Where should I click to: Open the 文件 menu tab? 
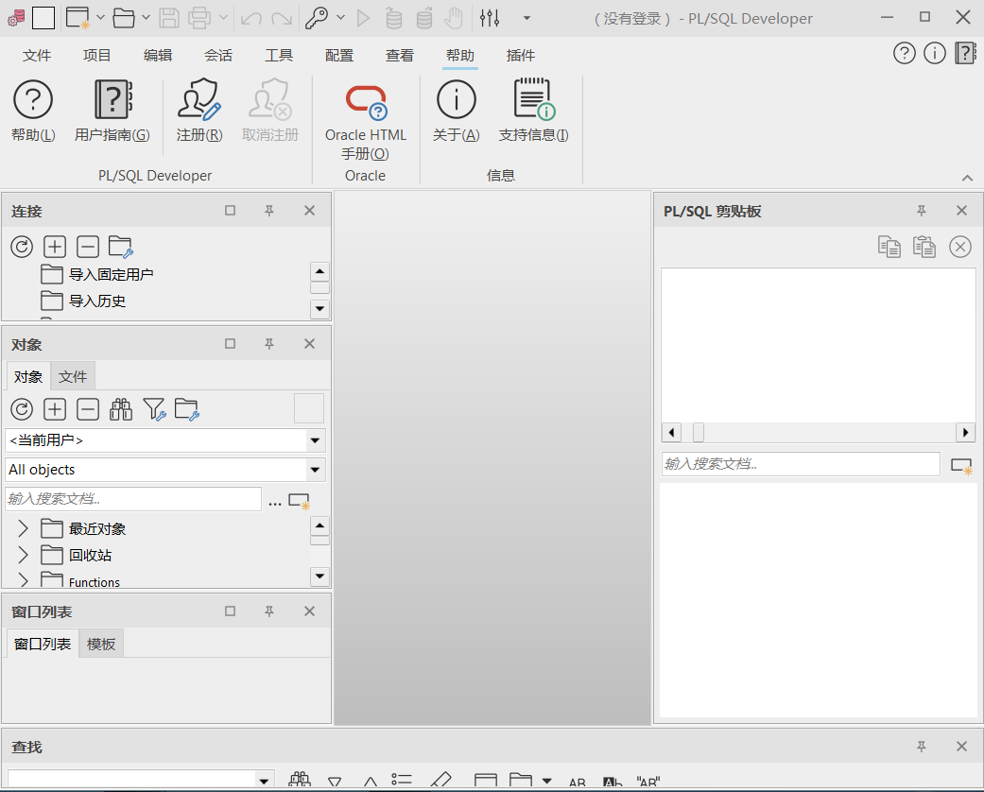[x=37, y=55]
